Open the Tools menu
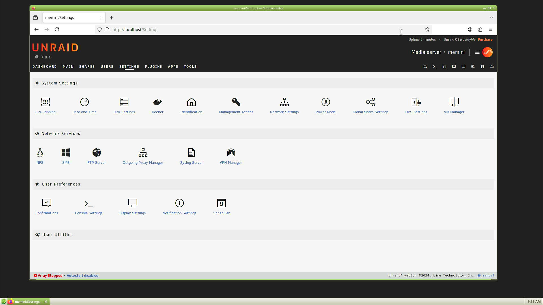Image resolution: width=543 pixels, height=305 pixels. 190,67
